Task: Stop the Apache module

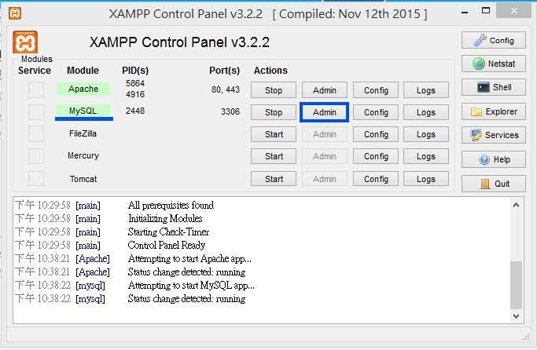Action: pyautogui.click(x=274, y=90)
